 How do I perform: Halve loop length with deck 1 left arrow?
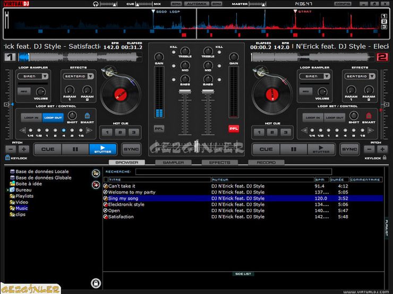coord(22,130)
